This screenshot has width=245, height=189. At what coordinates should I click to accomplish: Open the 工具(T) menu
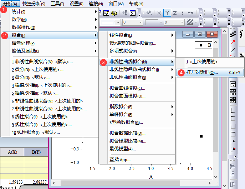click(x=57, y=4)
